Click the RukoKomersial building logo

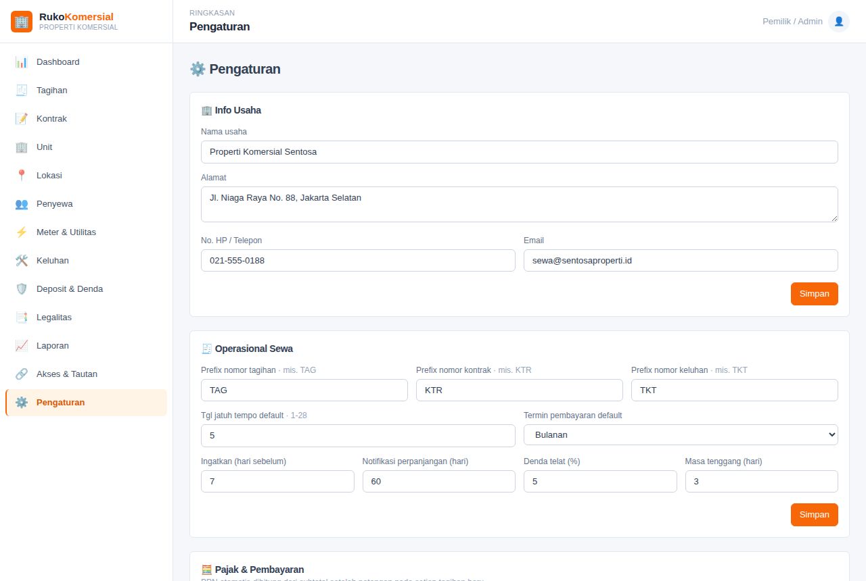(x=22, y=22)
